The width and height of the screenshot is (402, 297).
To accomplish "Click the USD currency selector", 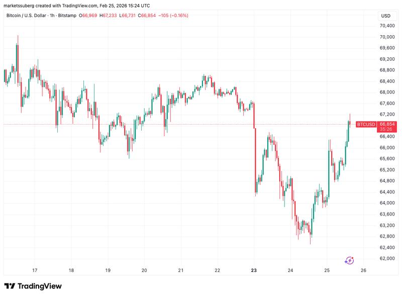I will (x=386, y=17).
